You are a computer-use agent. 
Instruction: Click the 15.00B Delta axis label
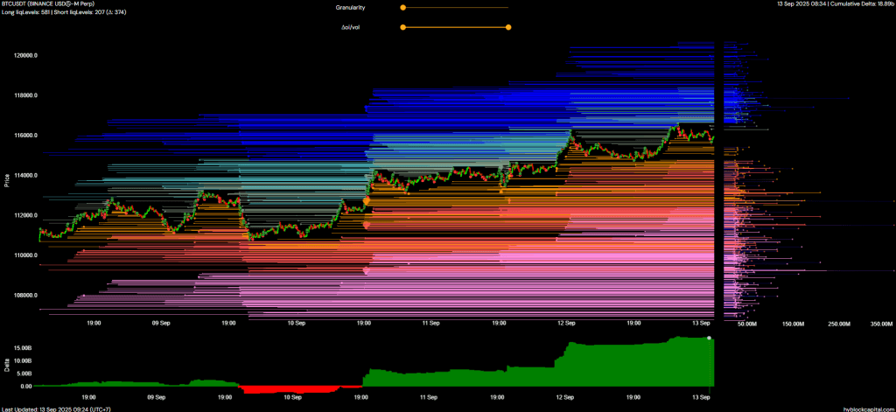[x=20, y=347]
